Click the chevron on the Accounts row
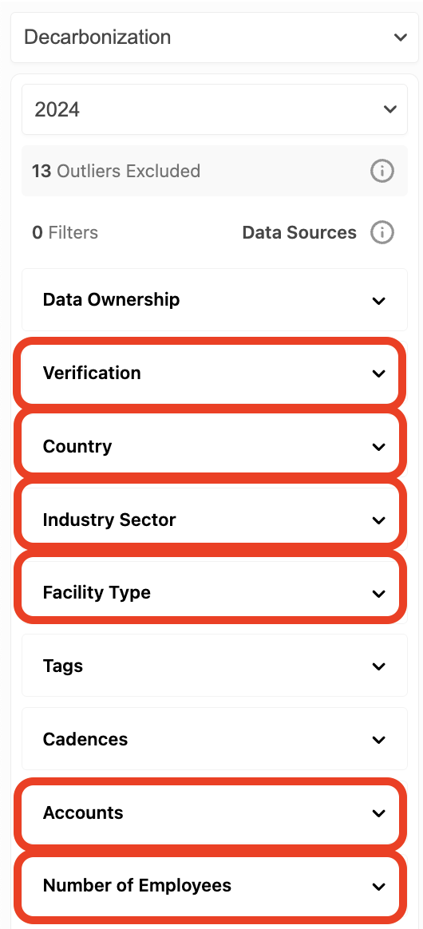This screenshot has height=929, width=423. (378, 812)
